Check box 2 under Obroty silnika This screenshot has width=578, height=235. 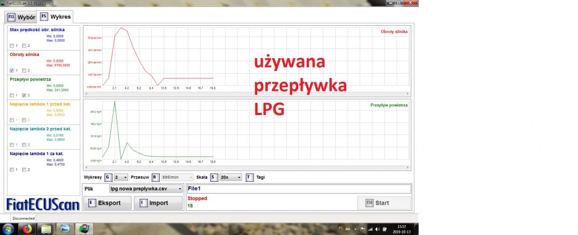(x=24, y=70)
